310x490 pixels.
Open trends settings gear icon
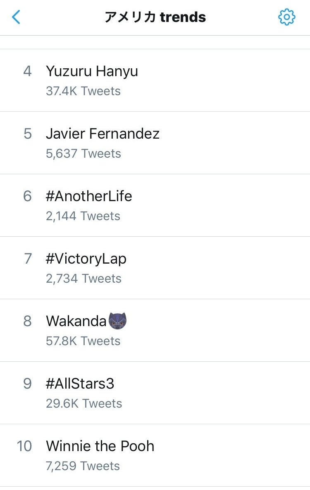coord(286,17)
